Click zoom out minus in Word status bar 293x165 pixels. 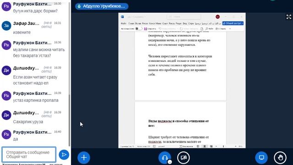coord(216,146)
